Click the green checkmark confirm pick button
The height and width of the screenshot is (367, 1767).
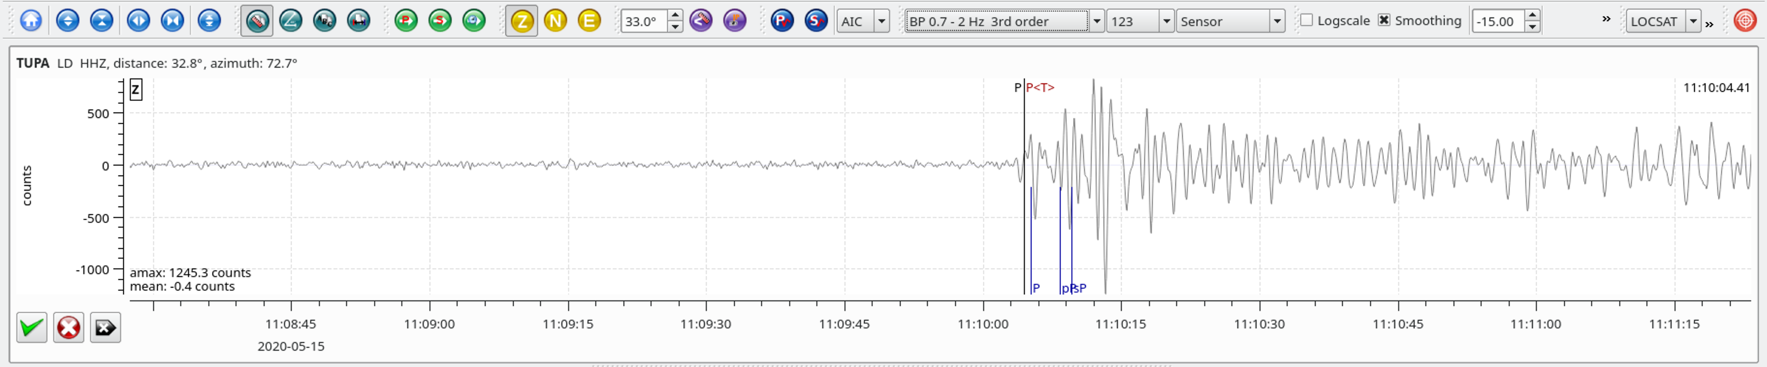[x=31, y=328]
